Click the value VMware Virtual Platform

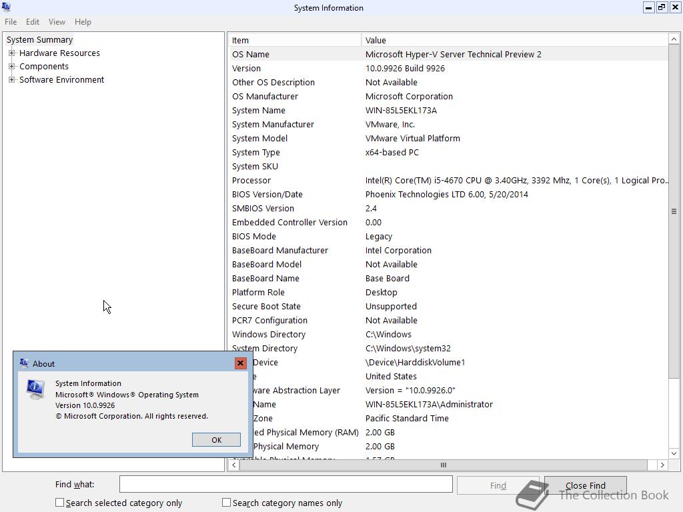(412, 139)
